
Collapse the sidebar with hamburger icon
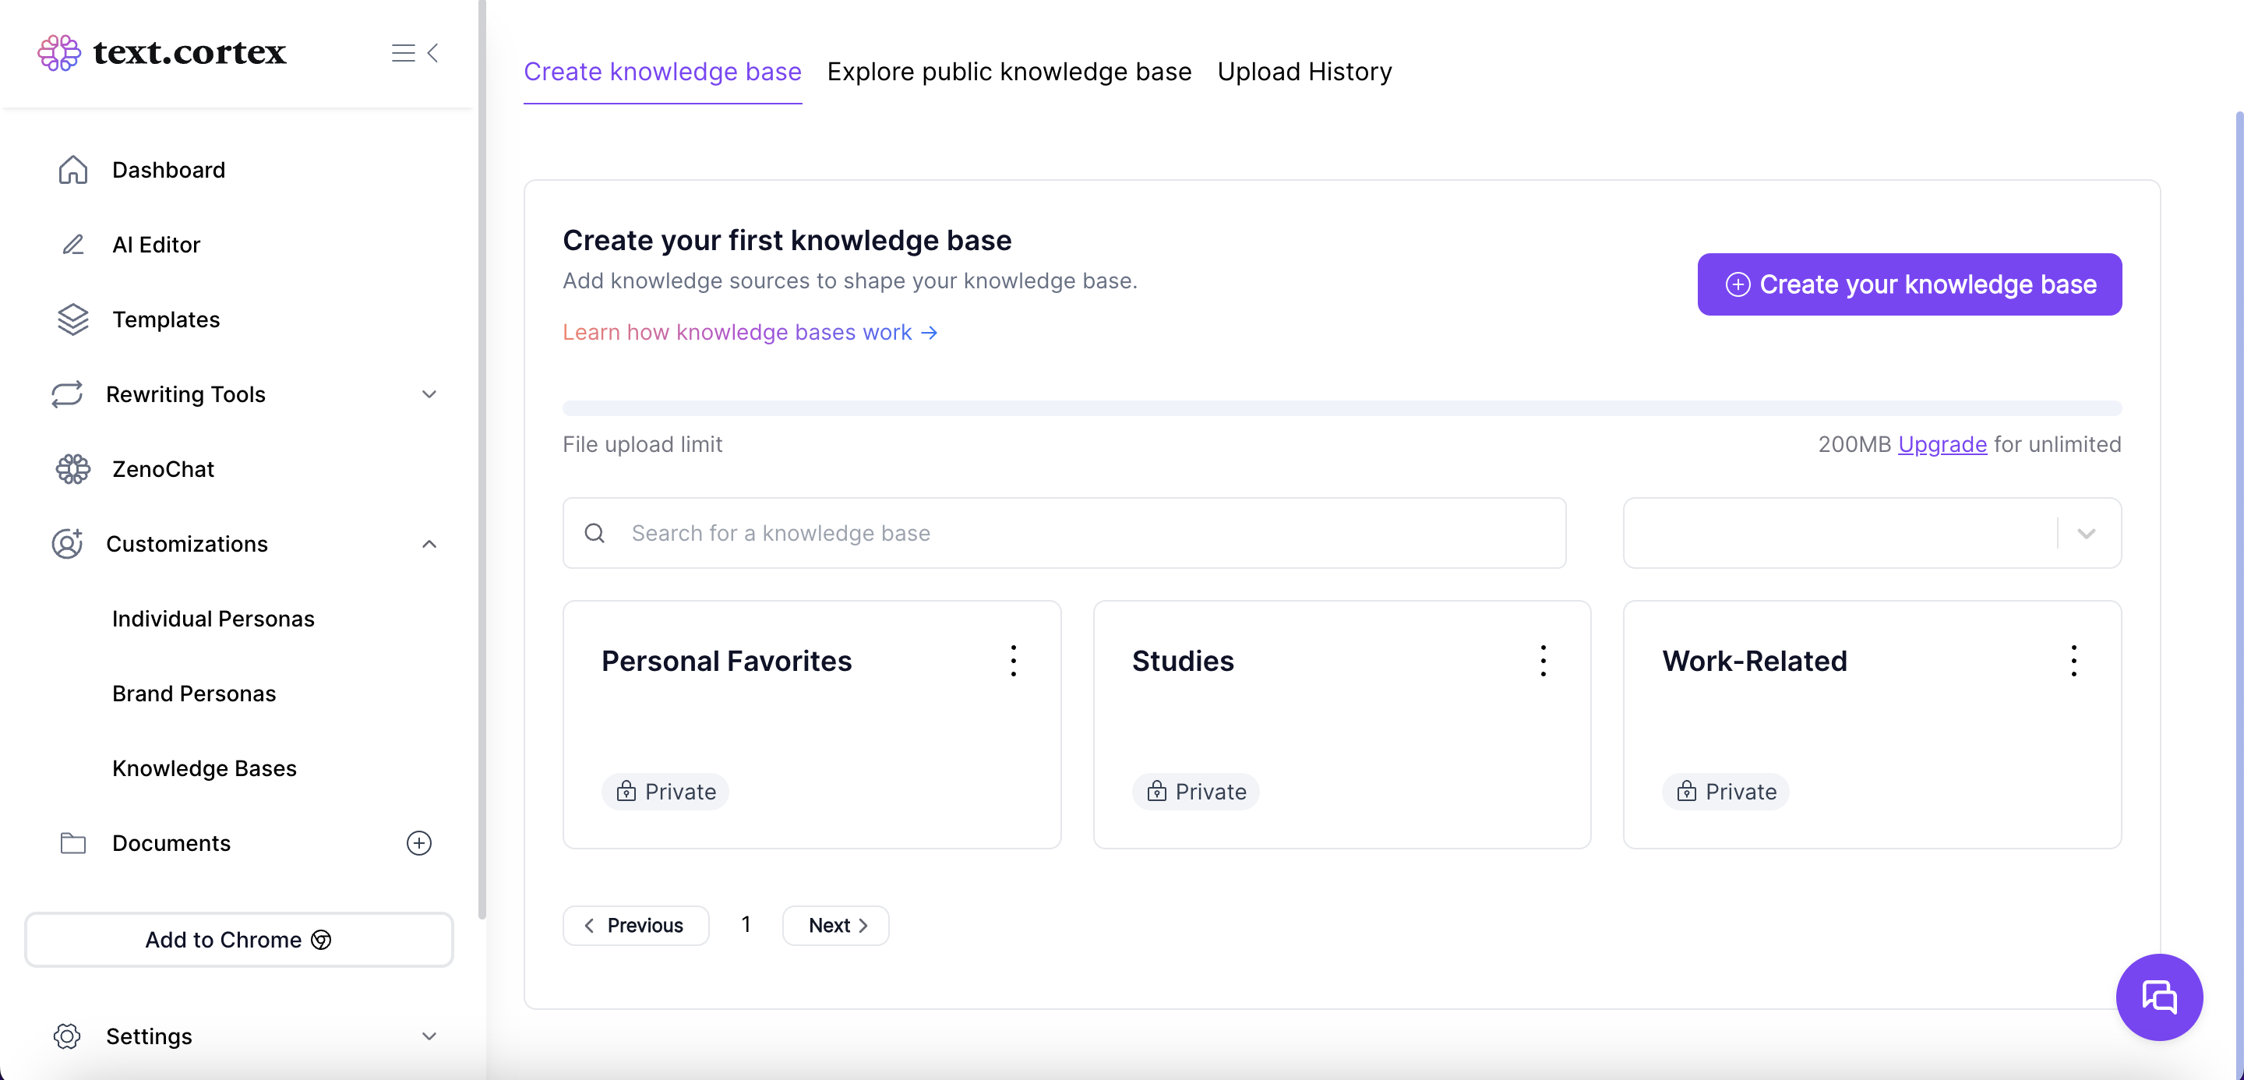click(415, 53)
